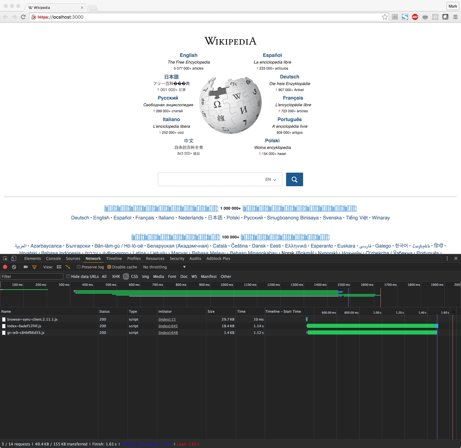The width and height of the screenshot is (461, 448).
Task: Click the Wikipedia globe logo
Action: (230, 105)
